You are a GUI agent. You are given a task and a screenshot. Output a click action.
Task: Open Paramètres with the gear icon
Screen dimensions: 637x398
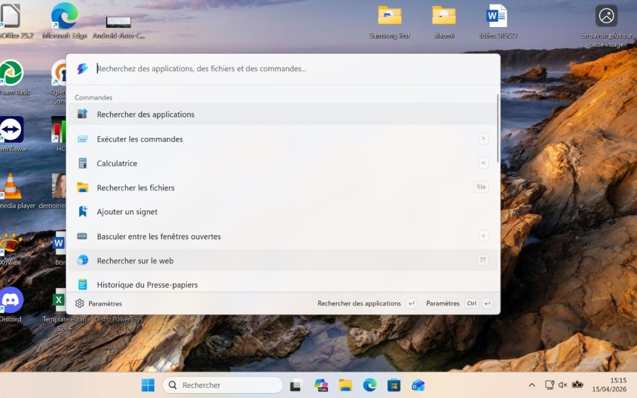80,304
